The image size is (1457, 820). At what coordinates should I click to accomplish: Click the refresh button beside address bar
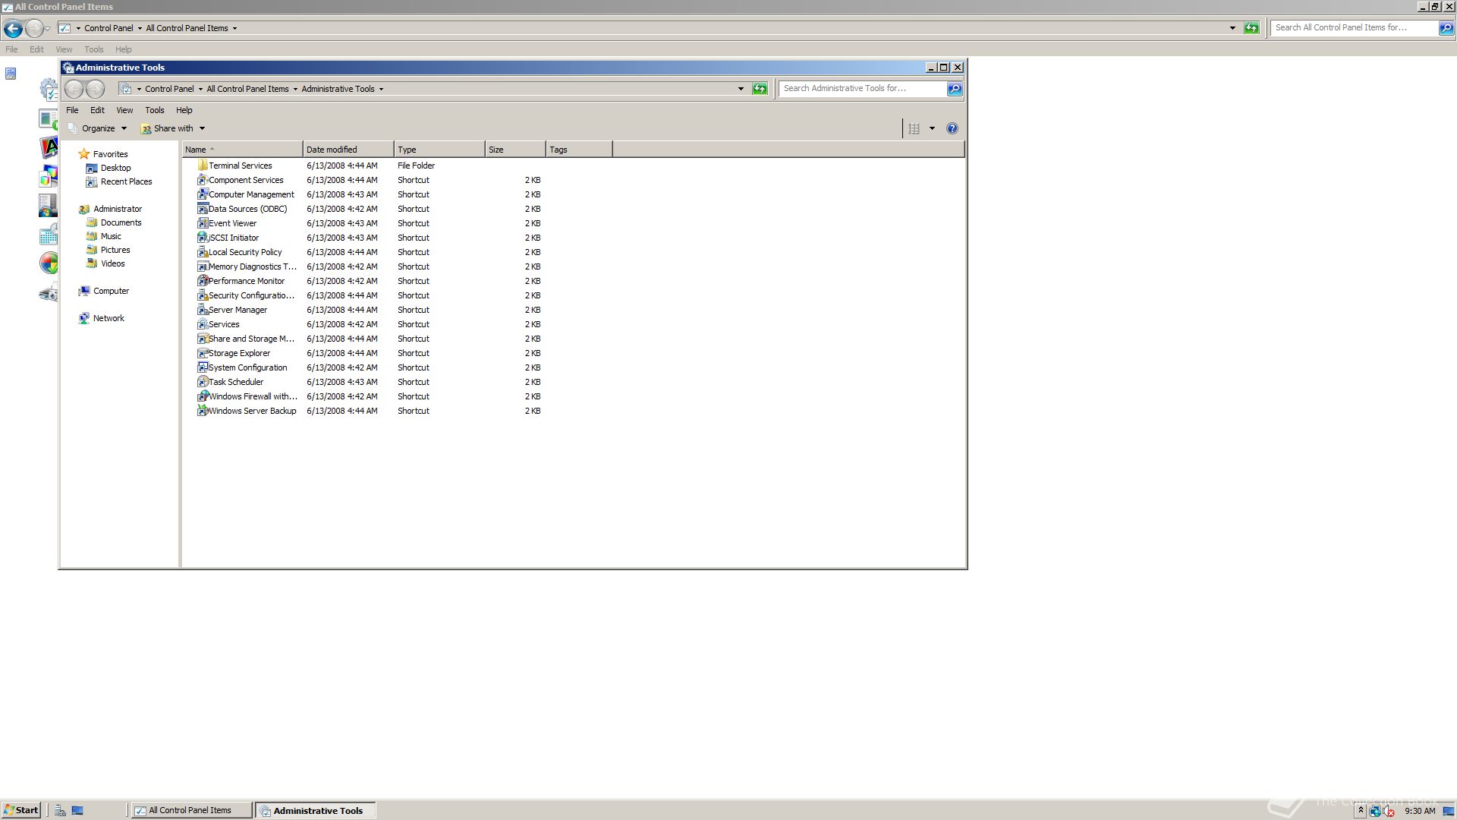click(759, 89)
